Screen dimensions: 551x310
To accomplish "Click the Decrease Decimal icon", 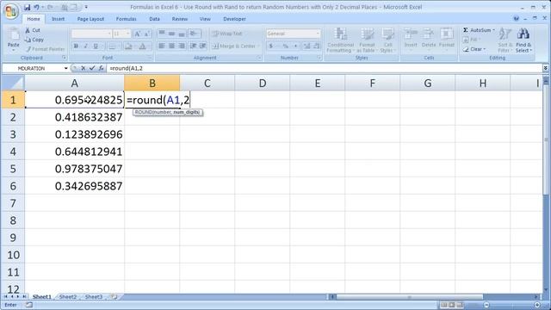I will pos(316,46).
